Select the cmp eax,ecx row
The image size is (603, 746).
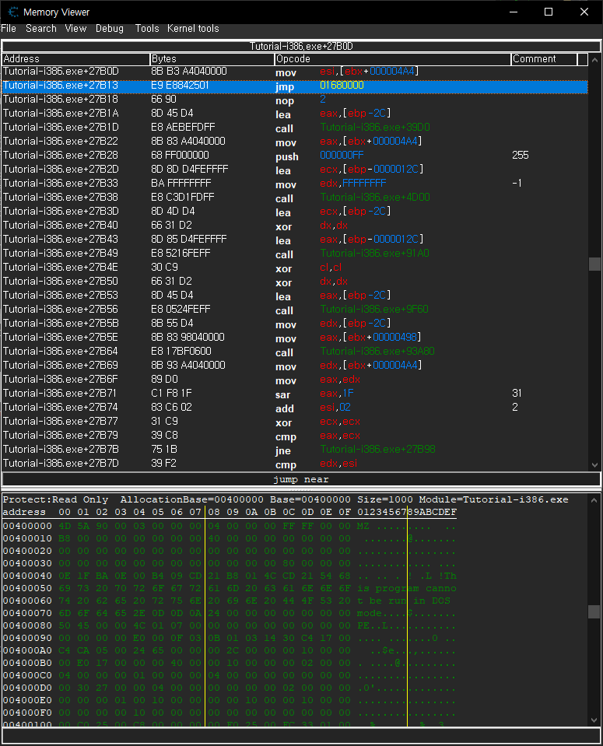(295, 436)
